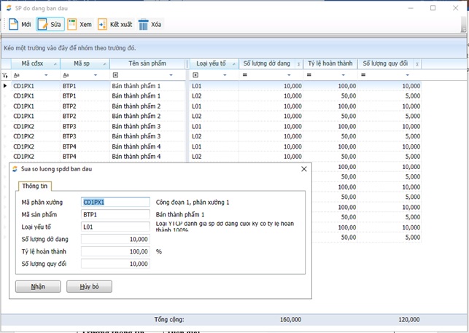Click the Aa filter icon under Mã cđsx
Viewport: 469px width, 333px height.
click(x=16, y=75)
